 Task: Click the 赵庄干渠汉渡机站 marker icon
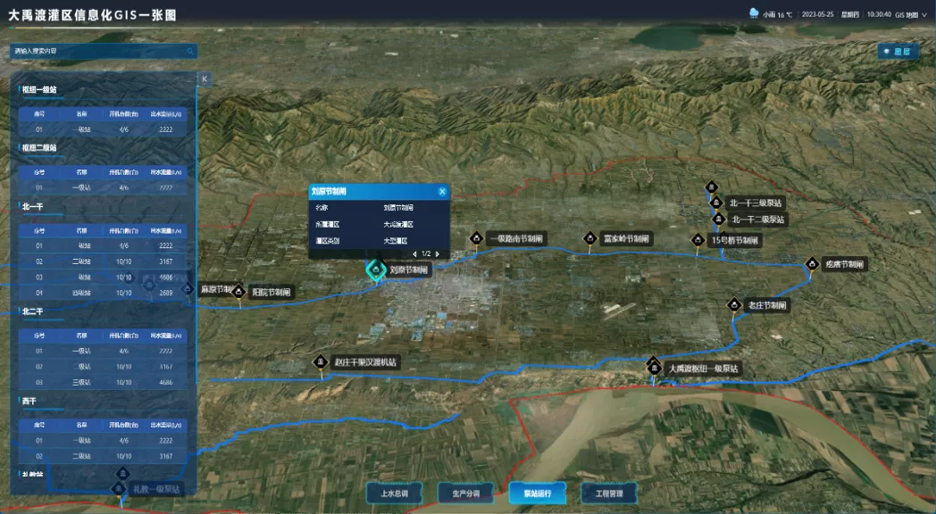[x=321, y=361]
